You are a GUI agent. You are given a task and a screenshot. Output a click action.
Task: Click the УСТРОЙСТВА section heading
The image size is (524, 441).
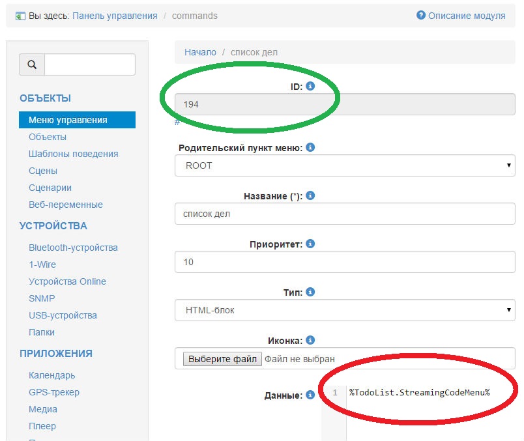point(53,226)
